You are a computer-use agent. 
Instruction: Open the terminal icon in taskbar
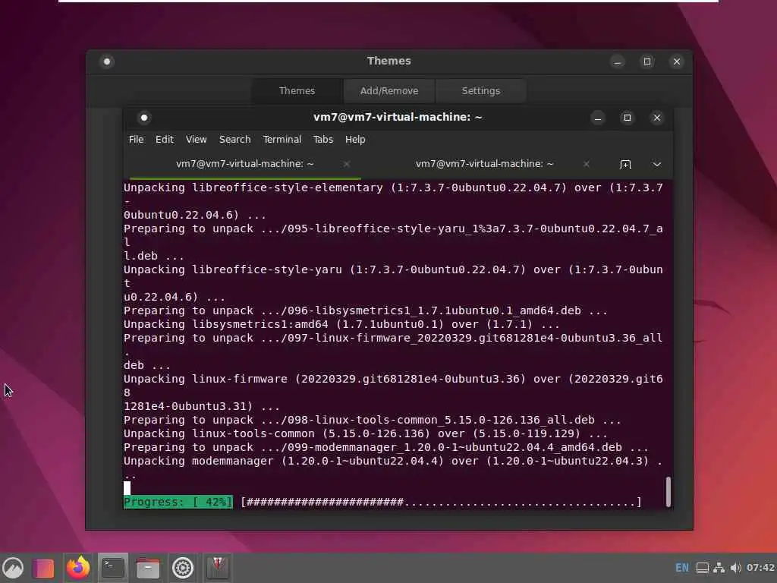click(113, 568)
